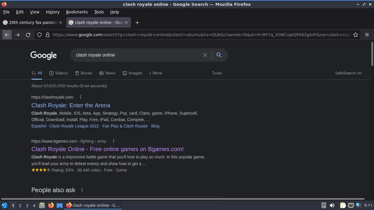Close the '20th century fox panzoid' tab
The image size is (374, 210).
coord(60,22)
